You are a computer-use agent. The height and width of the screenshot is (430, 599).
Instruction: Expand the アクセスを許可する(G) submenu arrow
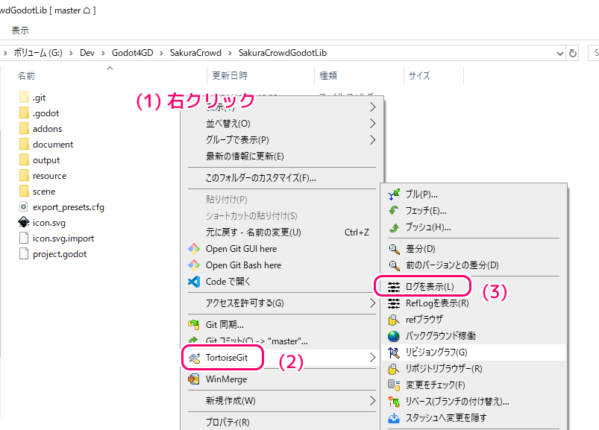[x=373, y=303]
